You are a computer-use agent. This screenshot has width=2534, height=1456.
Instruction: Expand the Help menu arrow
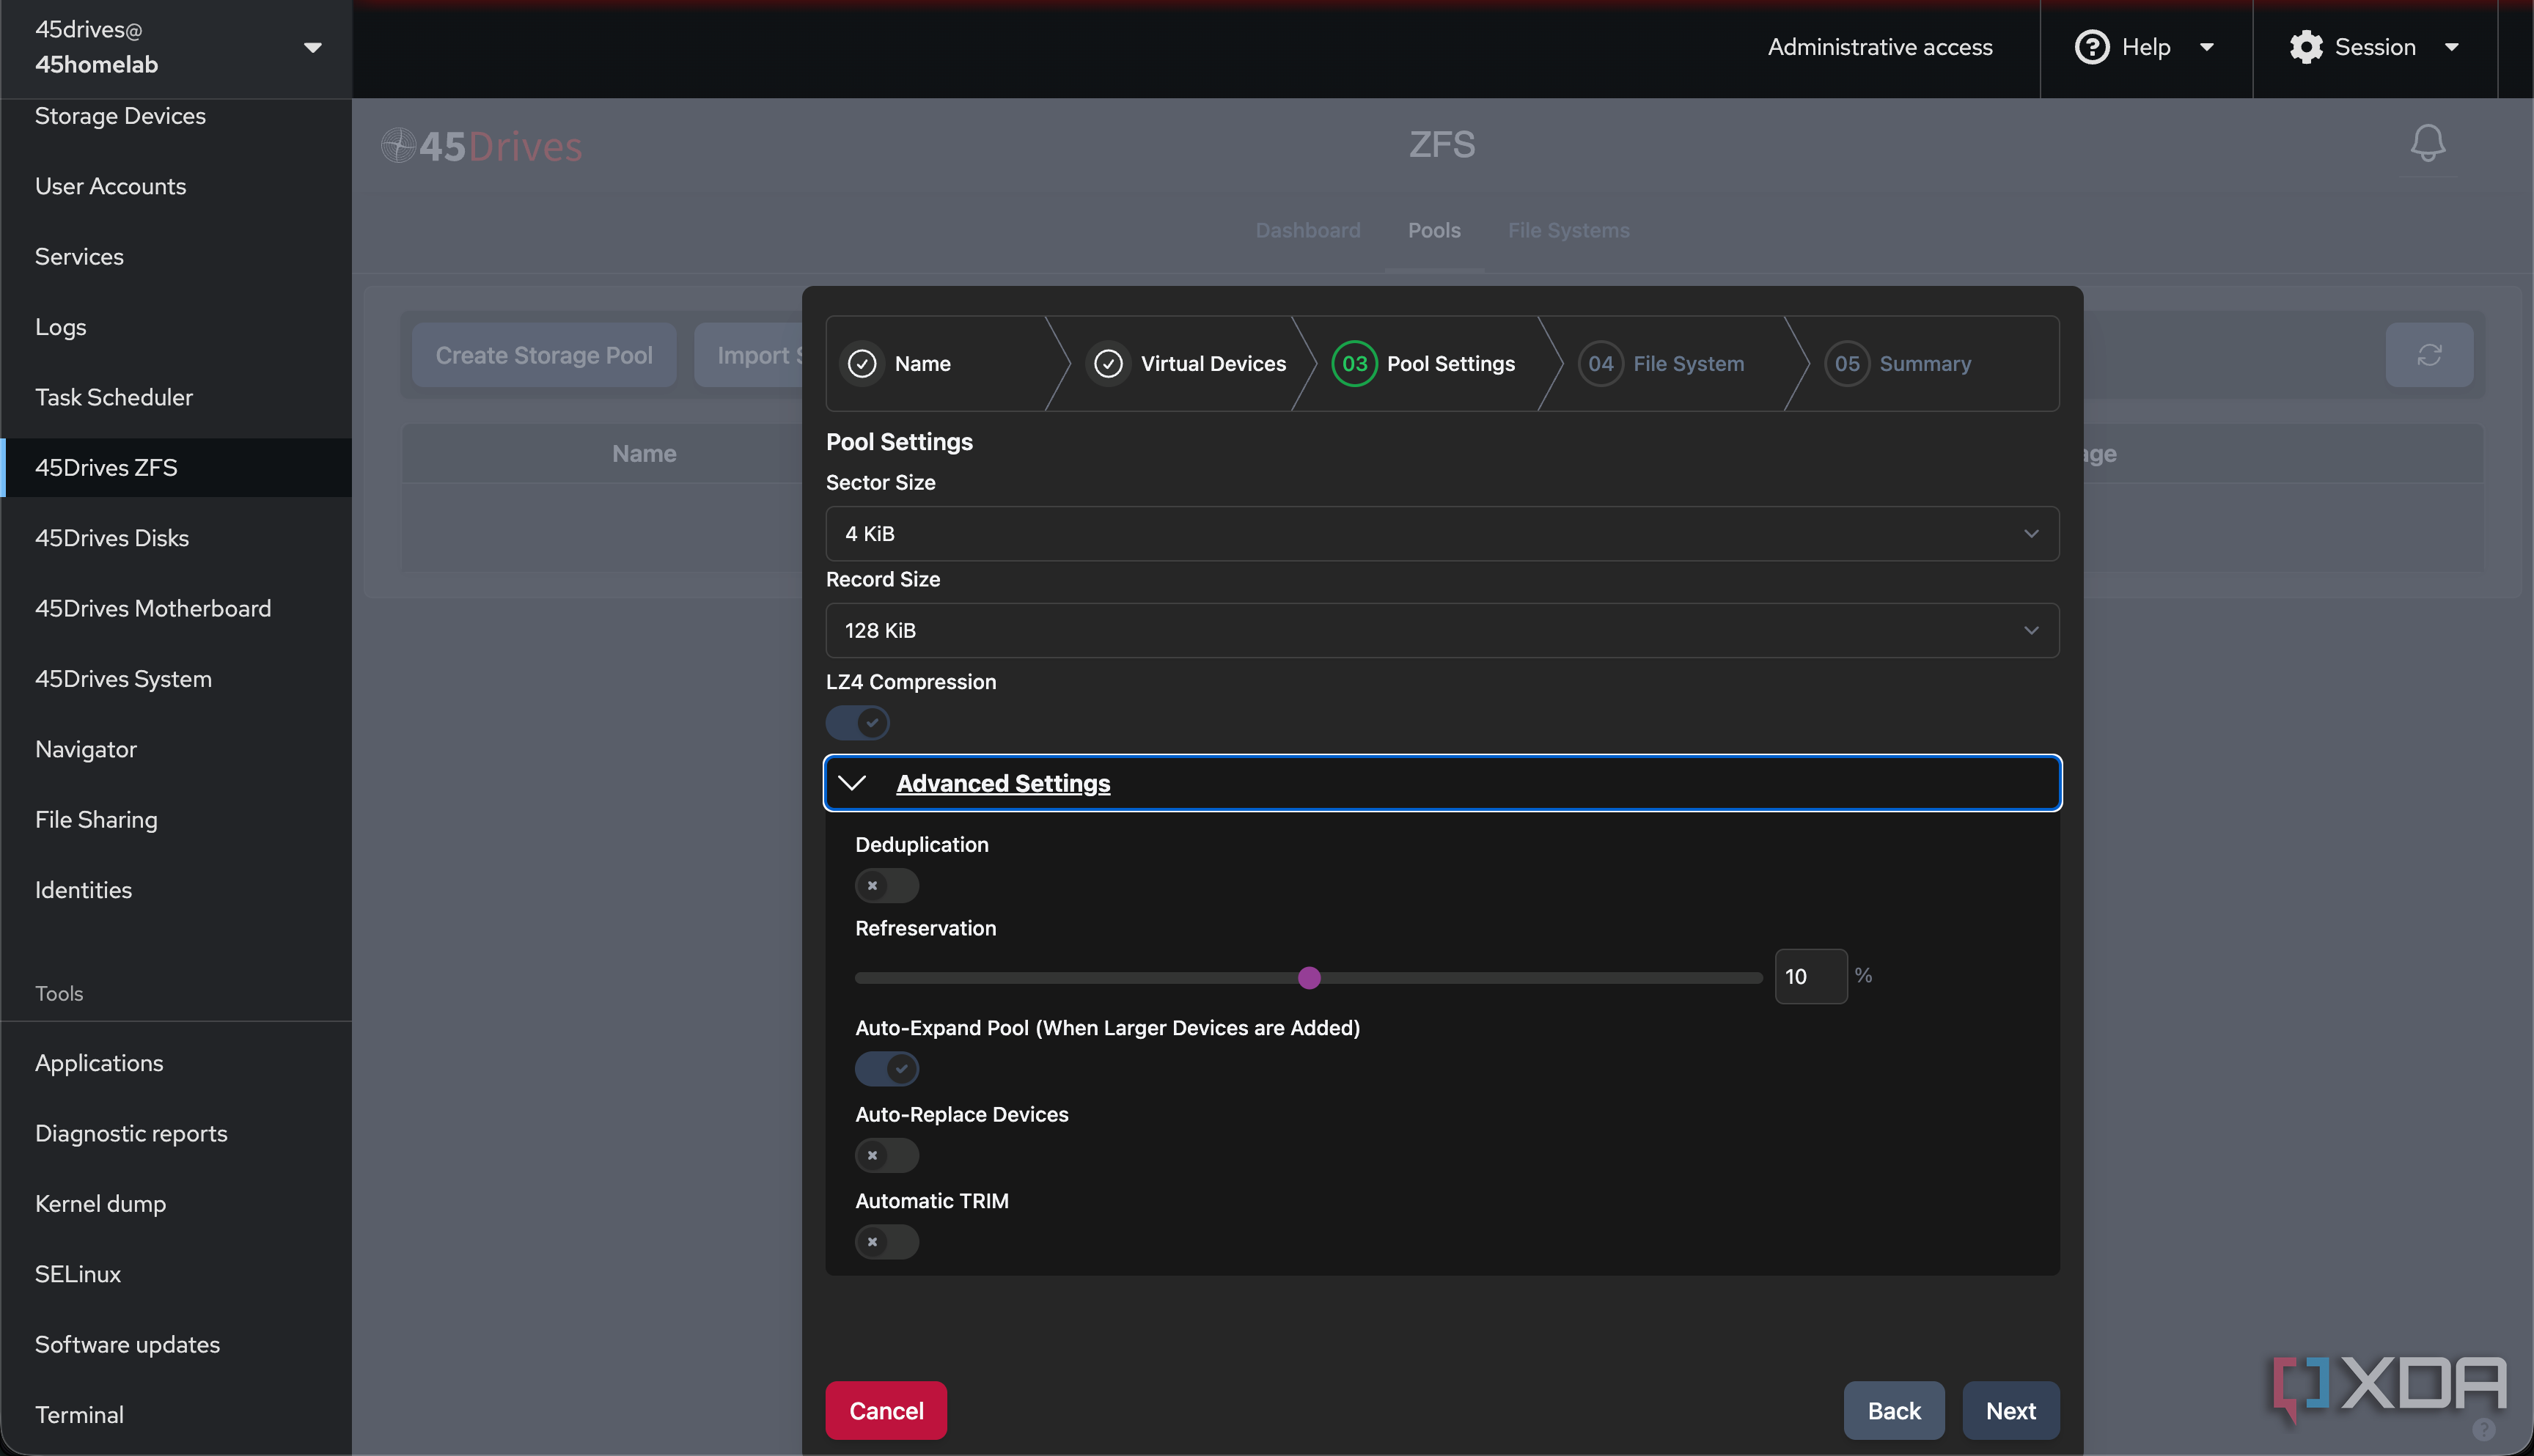(x=2207, y=47)
